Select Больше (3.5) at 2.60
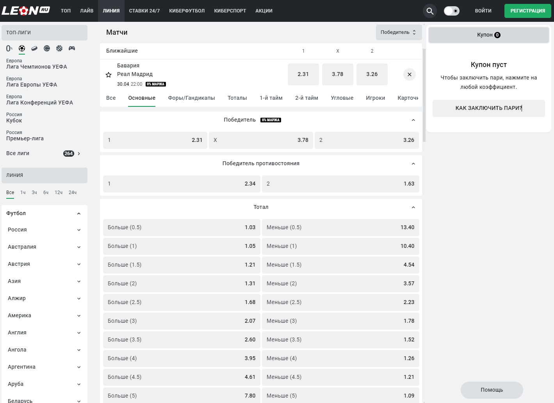The height and width of the screenshot is (403, 554). pos(182,340)
